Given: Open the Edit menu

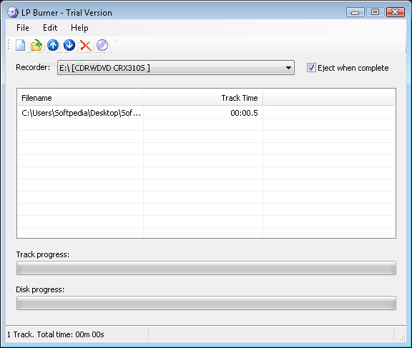Looking at the screenshot, I should 50,28.
